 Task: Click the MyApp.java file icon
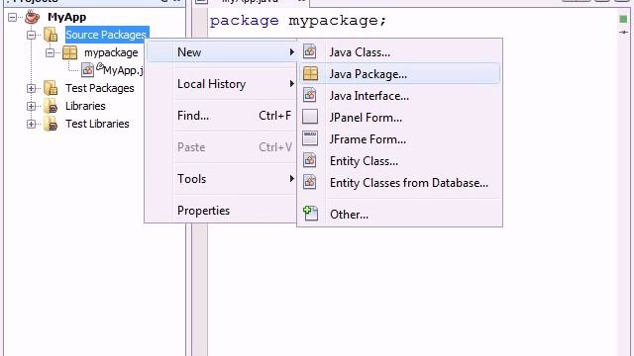pyautogui.click(x=87, y=70)
